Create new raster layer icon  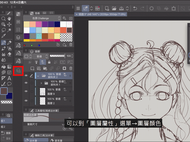click(32, 68)
